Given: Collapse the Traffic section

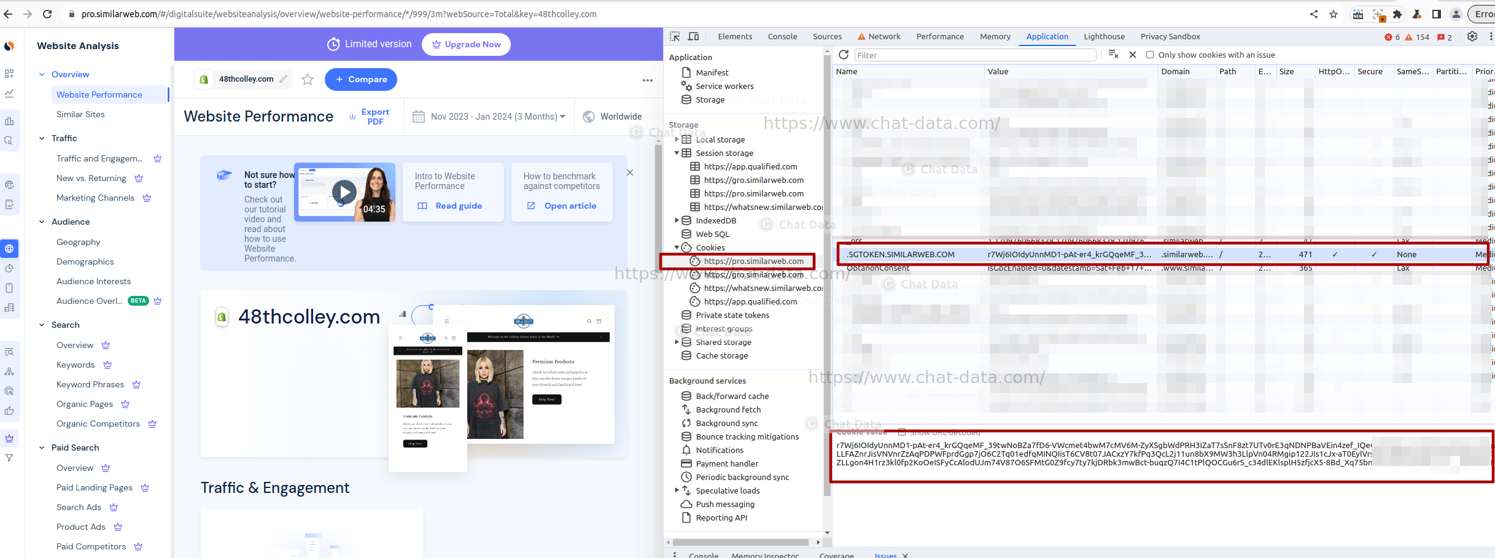Looking at the screenshot, I should pos(42,138).
